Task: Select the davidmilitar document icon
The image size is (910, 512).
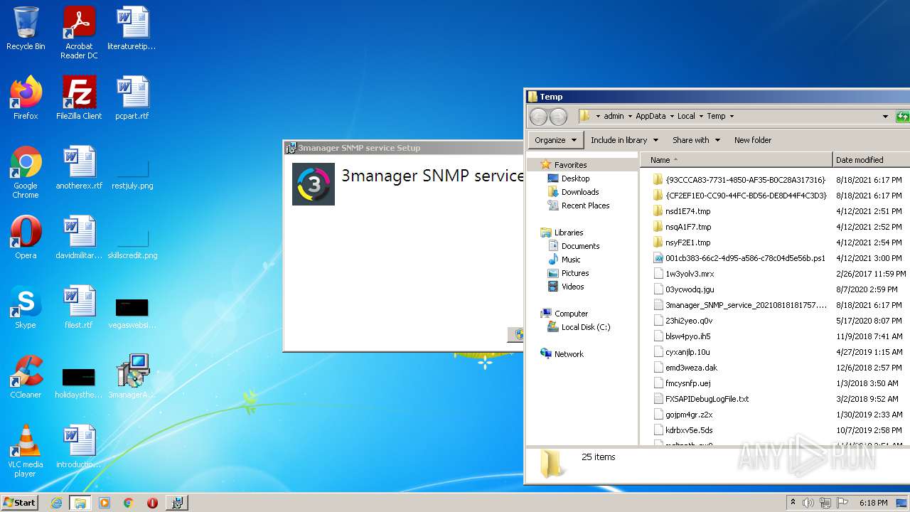Action: tap(79, 238)
